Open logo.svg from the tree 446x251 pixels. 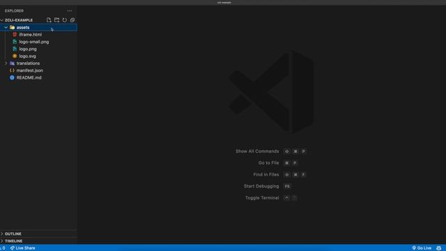[28, 56]
